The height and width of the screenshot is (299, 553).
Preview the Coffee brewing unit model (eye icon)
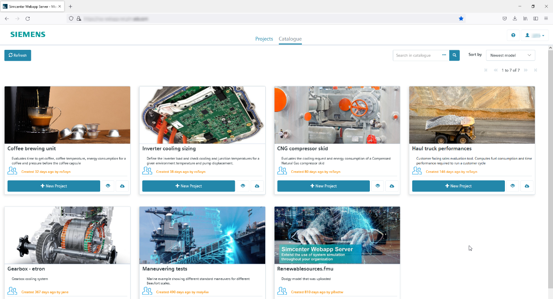point(108,186)
